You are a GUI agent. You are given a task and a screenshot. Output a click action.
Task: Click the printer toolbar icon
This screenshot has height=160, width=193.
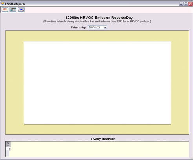click(x=21, y=9)
